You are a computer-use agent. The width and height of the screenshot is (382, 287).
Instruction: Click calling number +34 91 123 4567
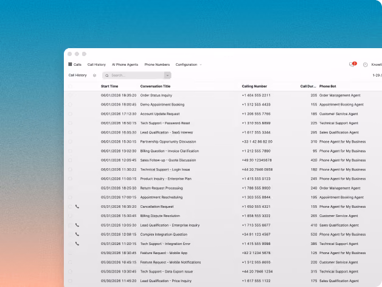pyautogui.click(x=256, y=234)
